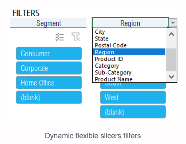186x144 pixels.
Task: Click the Segment header cell
Action: click(48, 23)
